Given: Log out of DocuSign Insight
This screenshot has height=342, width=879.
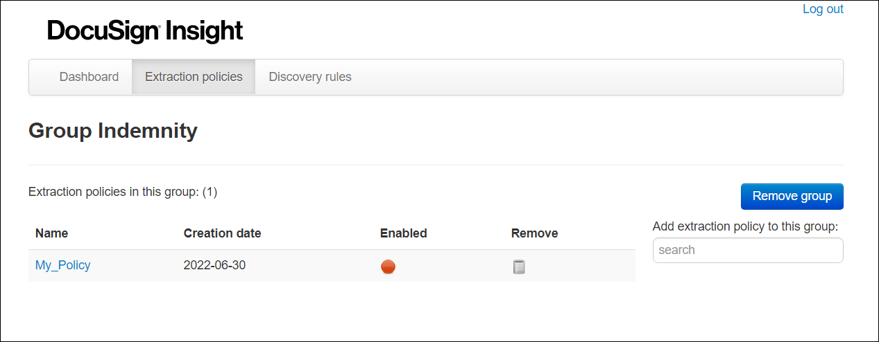Looking at the screenshot, I should click(x=823, y=9).
